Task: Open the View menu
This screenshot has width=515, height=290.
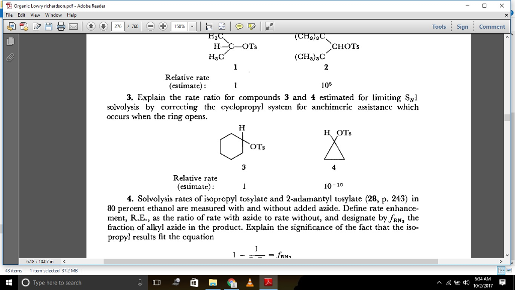Action: point(34,15)
